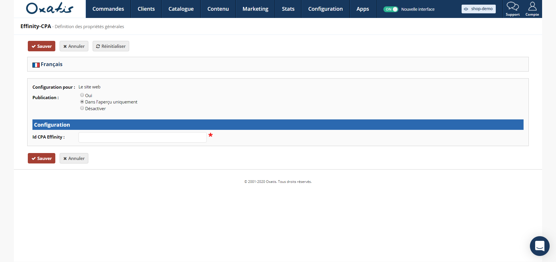Click the Oxatis logo
The height and width of the screenshot is (262, 556).
pos(50,8)
